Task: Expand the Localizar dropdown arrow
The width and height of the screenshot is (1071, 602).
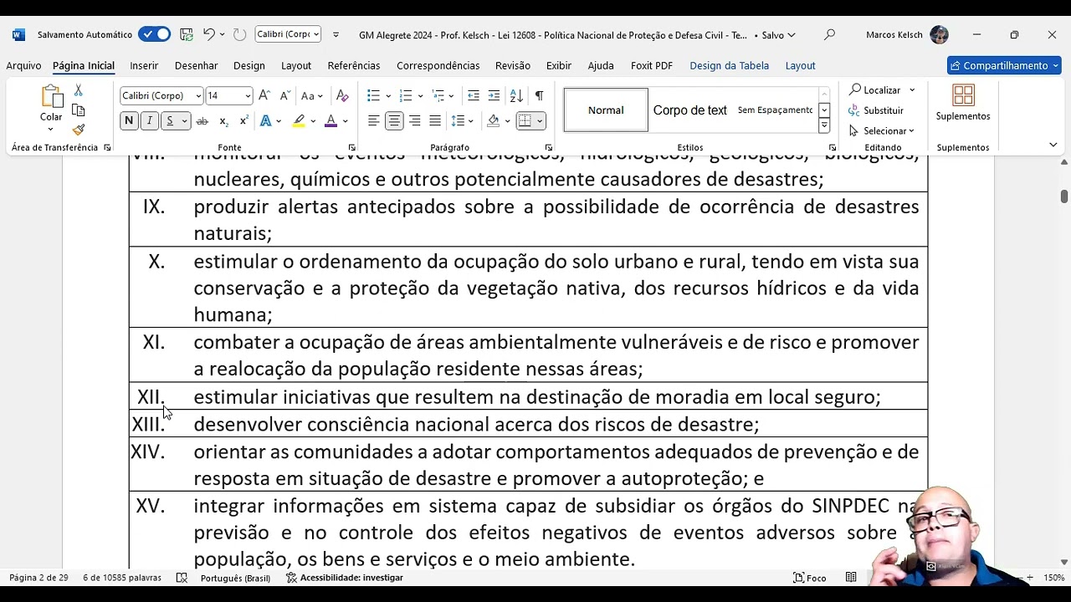Action: [912, 90]
